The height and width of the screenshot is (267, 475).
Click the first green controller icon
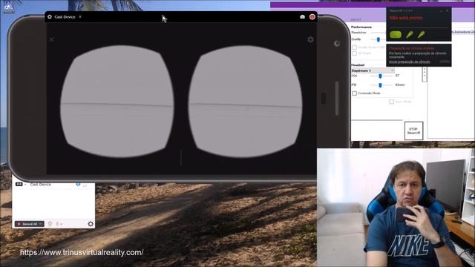tap(409, 35)
